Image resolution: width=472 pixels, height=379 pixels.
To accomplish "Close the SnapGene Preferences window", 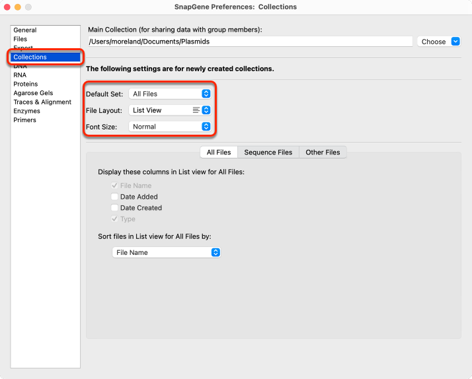I will (7, 7).
